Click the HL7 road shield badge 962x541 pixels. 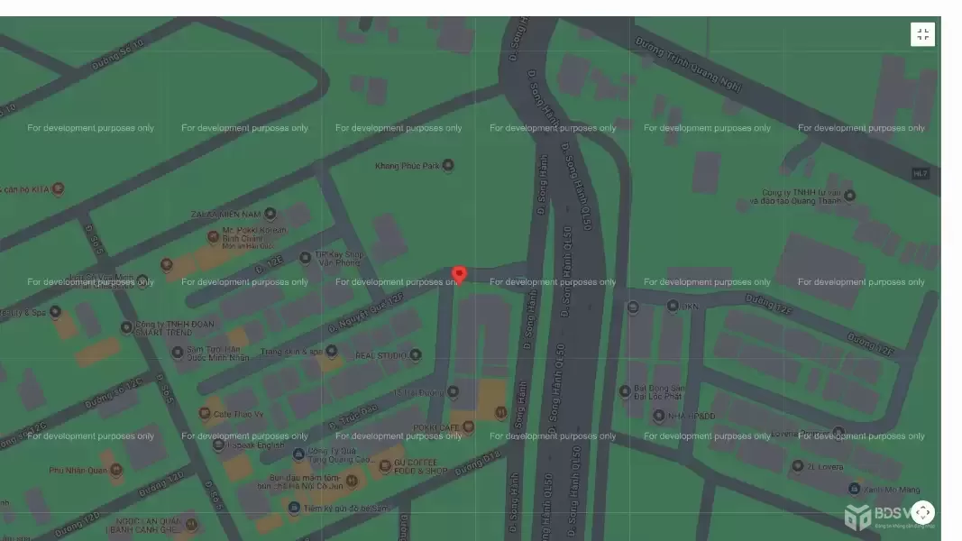(x=920, y=173)
